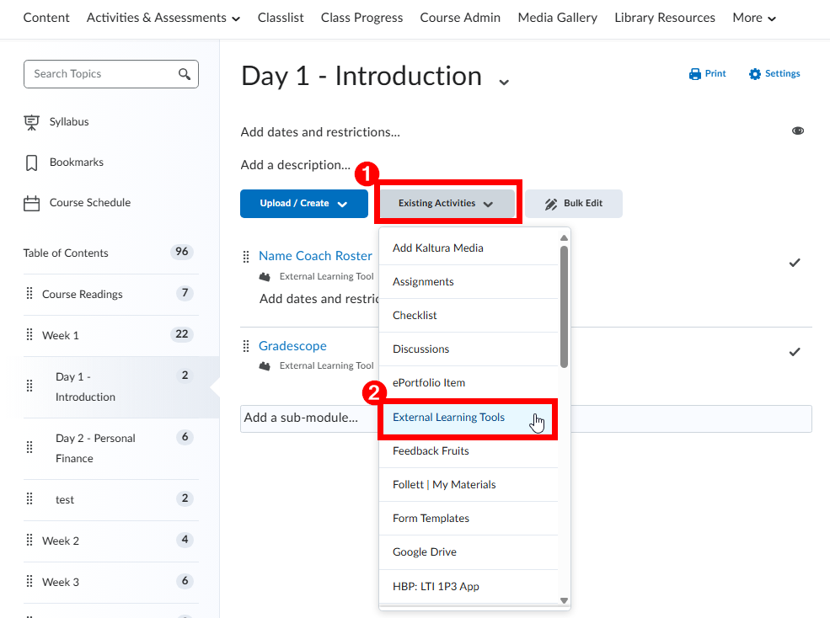Select External Learning Tools from menu
Screen dimensions: 830x618
pyautogui.click(x=449, y=418)
